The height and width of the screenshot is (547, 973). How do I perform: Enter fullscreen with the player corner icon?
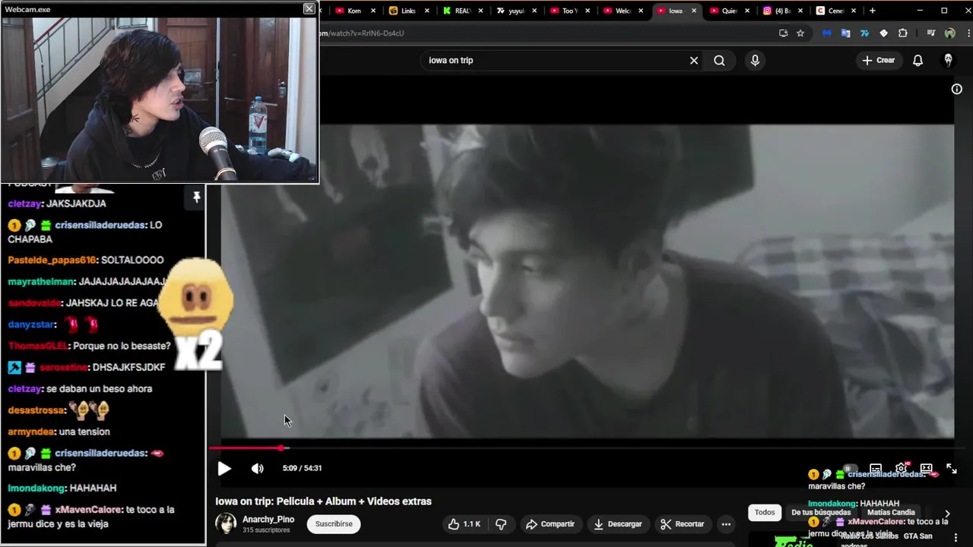(951, 469)
